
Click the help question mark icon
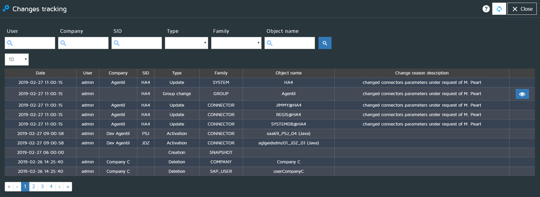pos(486,9)
